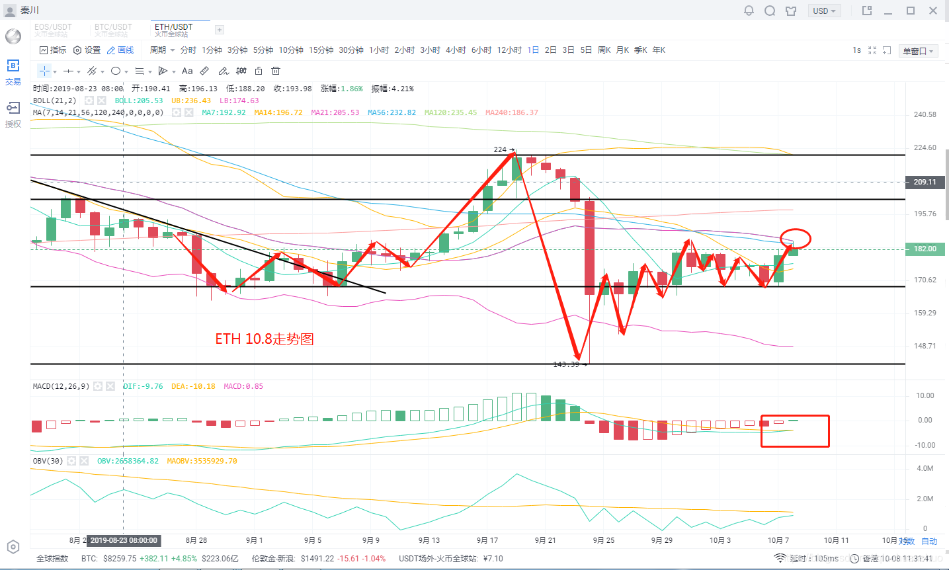The height and width of the screenshot is (570, 949).
Task: Expand the Fibonacci tool dropdown arrow
Action: [150, 71]
